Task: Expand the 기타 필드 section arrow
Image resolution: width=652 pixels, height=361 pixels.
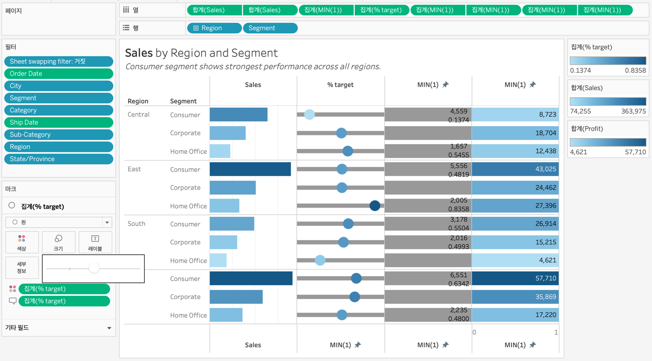Action: tap(109, 328)
